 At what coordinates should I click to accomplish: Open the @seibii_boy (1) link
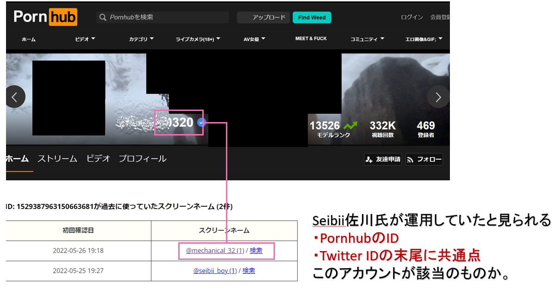point(215,271)
